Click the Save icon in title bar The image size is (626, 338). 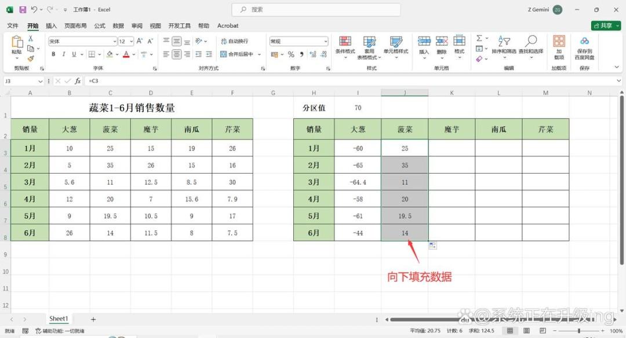23,10
